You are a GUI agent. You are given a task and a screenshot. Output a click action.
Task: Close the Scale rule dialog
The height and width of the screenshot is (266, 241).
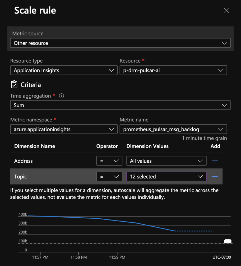coord(226,10)
